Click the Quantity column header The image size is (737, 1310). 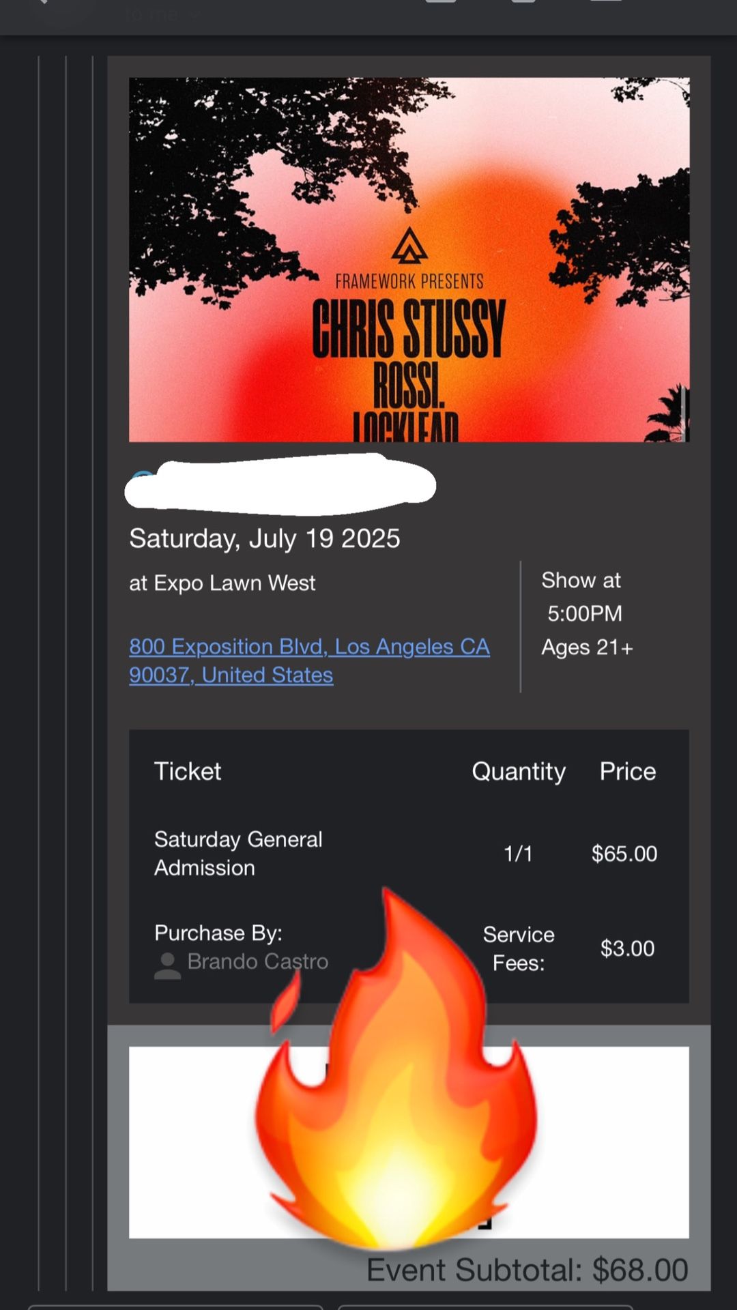[x=519, y=771]
